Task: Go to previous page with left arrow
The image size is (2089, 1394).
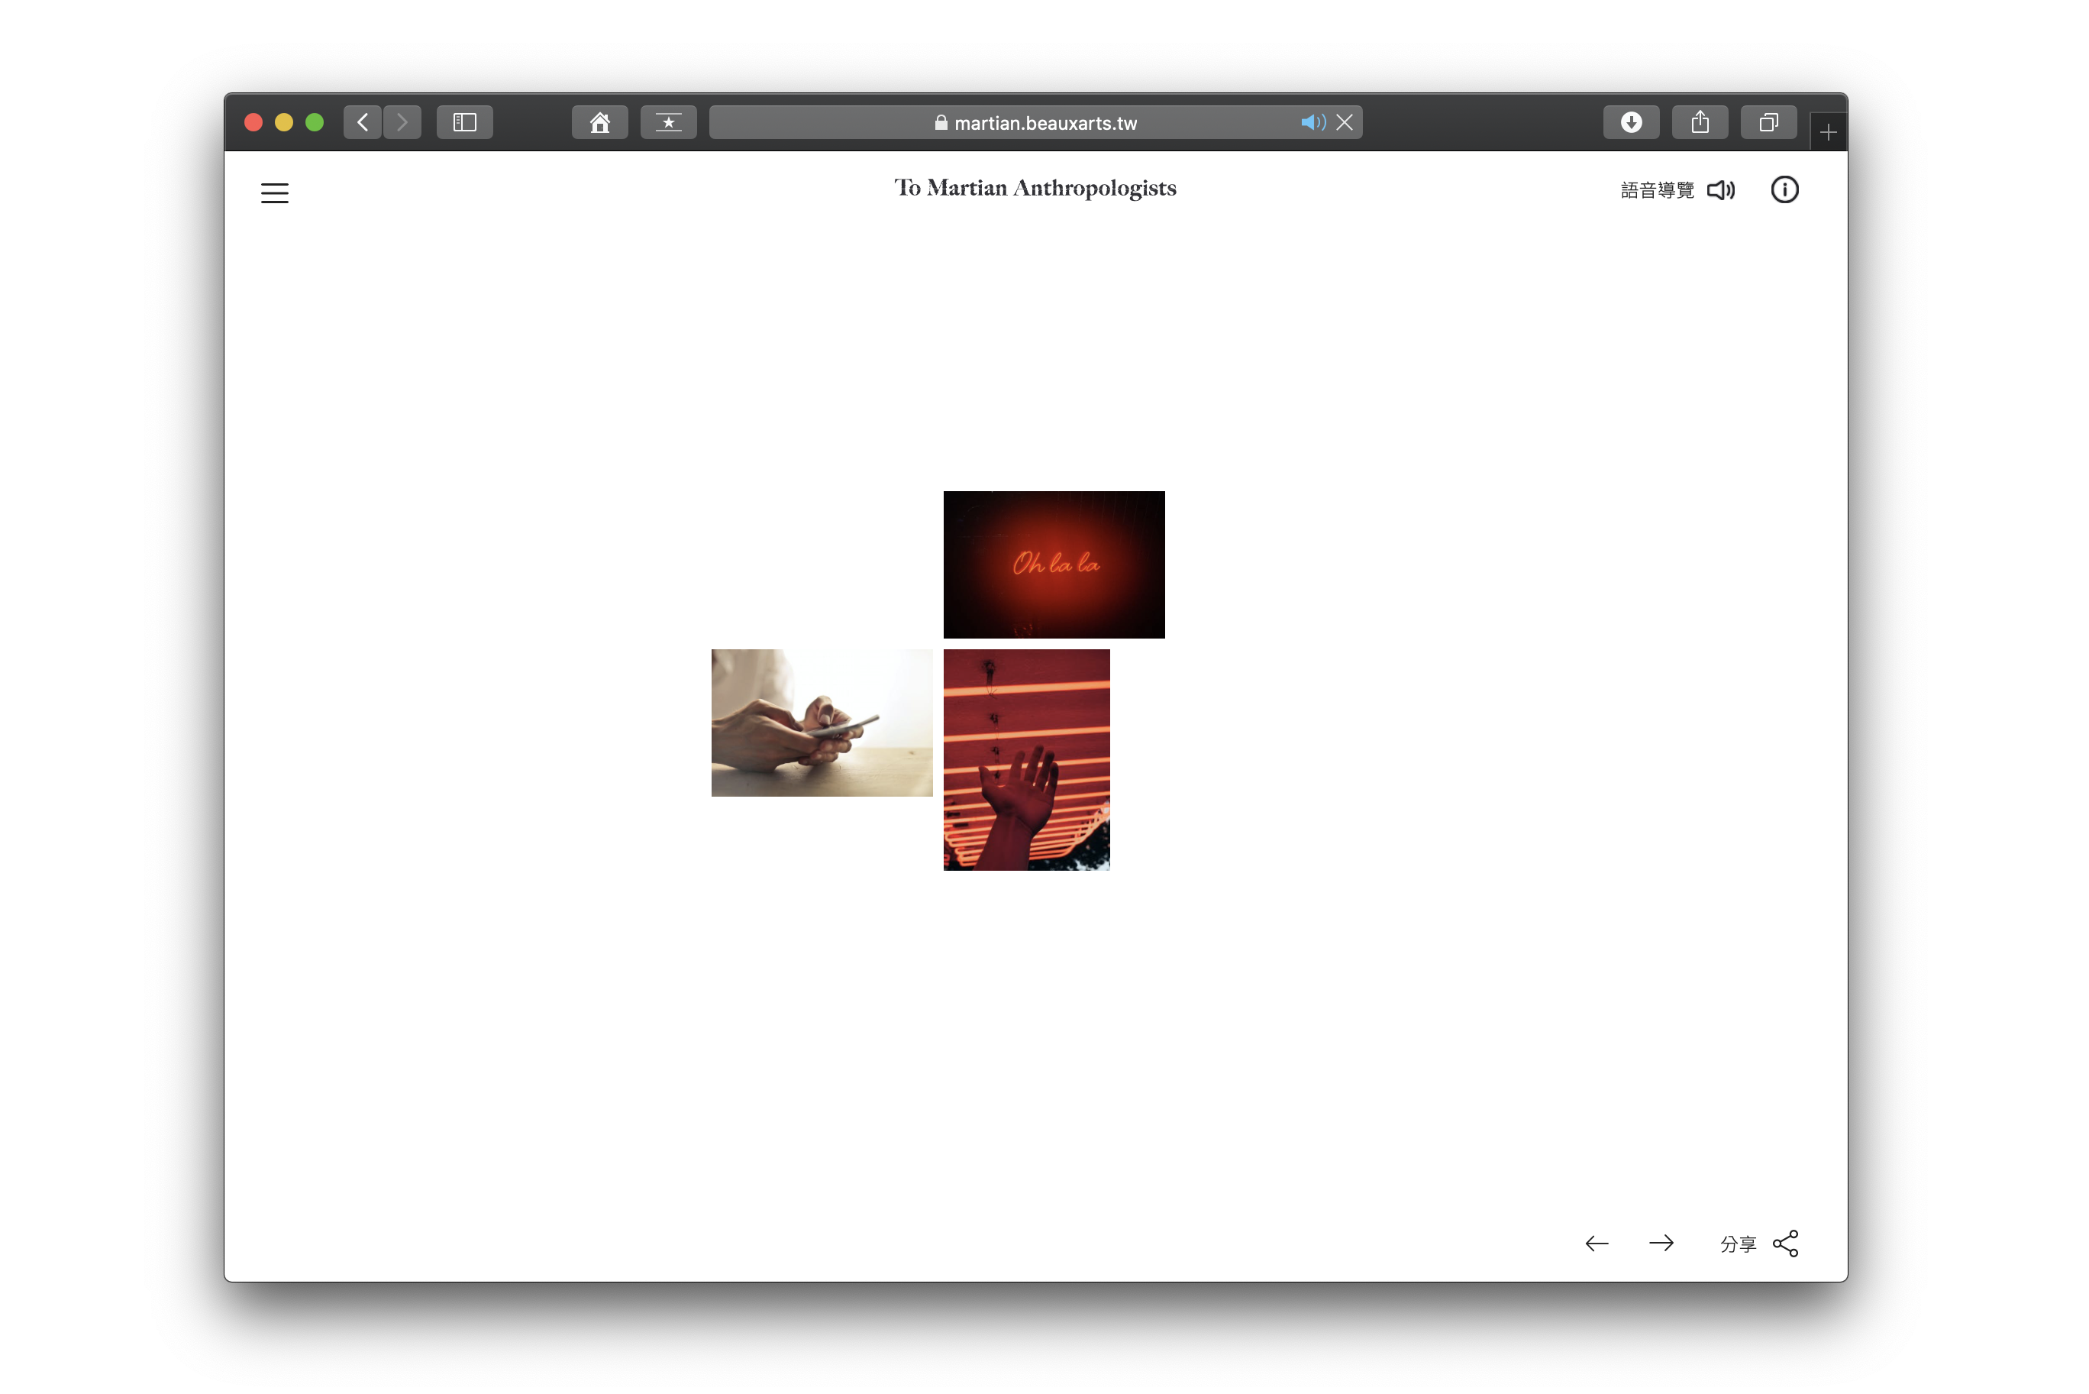Action: tap(1597, 1243)
